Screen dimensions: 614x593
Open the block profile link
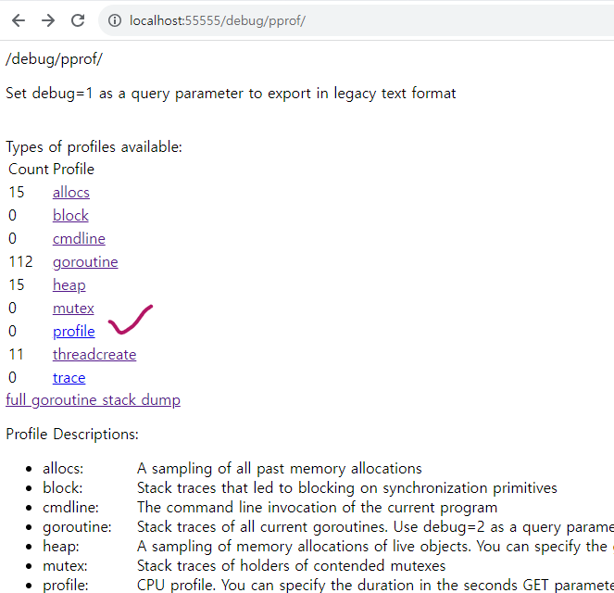[70, 216]
